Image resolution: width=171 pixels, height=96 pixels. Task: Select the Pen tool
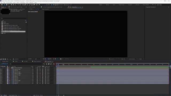pos(25,5)
